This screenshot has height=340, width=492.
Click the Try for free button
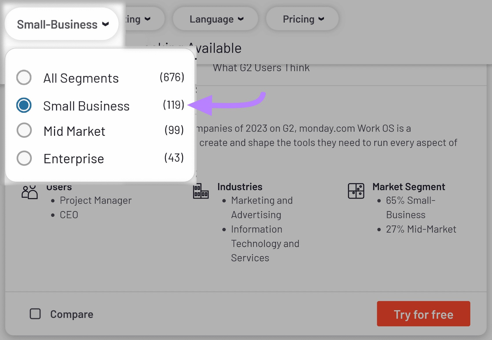click(x=423, y=314)
